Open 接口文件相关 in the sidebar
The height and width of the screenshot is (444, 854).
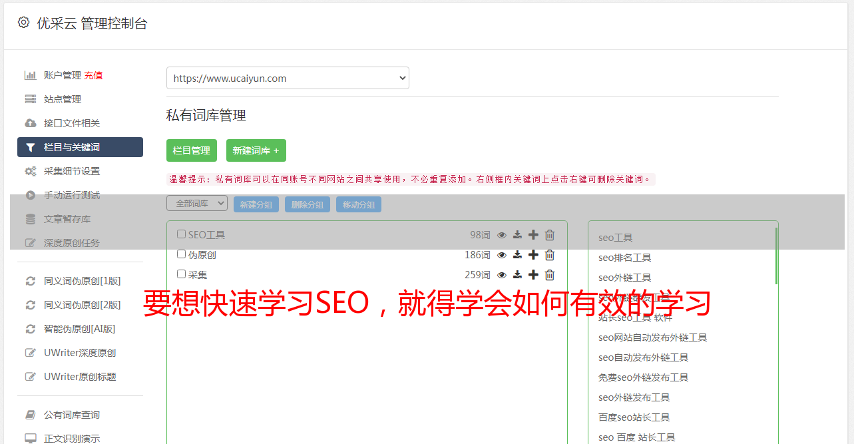(72, 123)
